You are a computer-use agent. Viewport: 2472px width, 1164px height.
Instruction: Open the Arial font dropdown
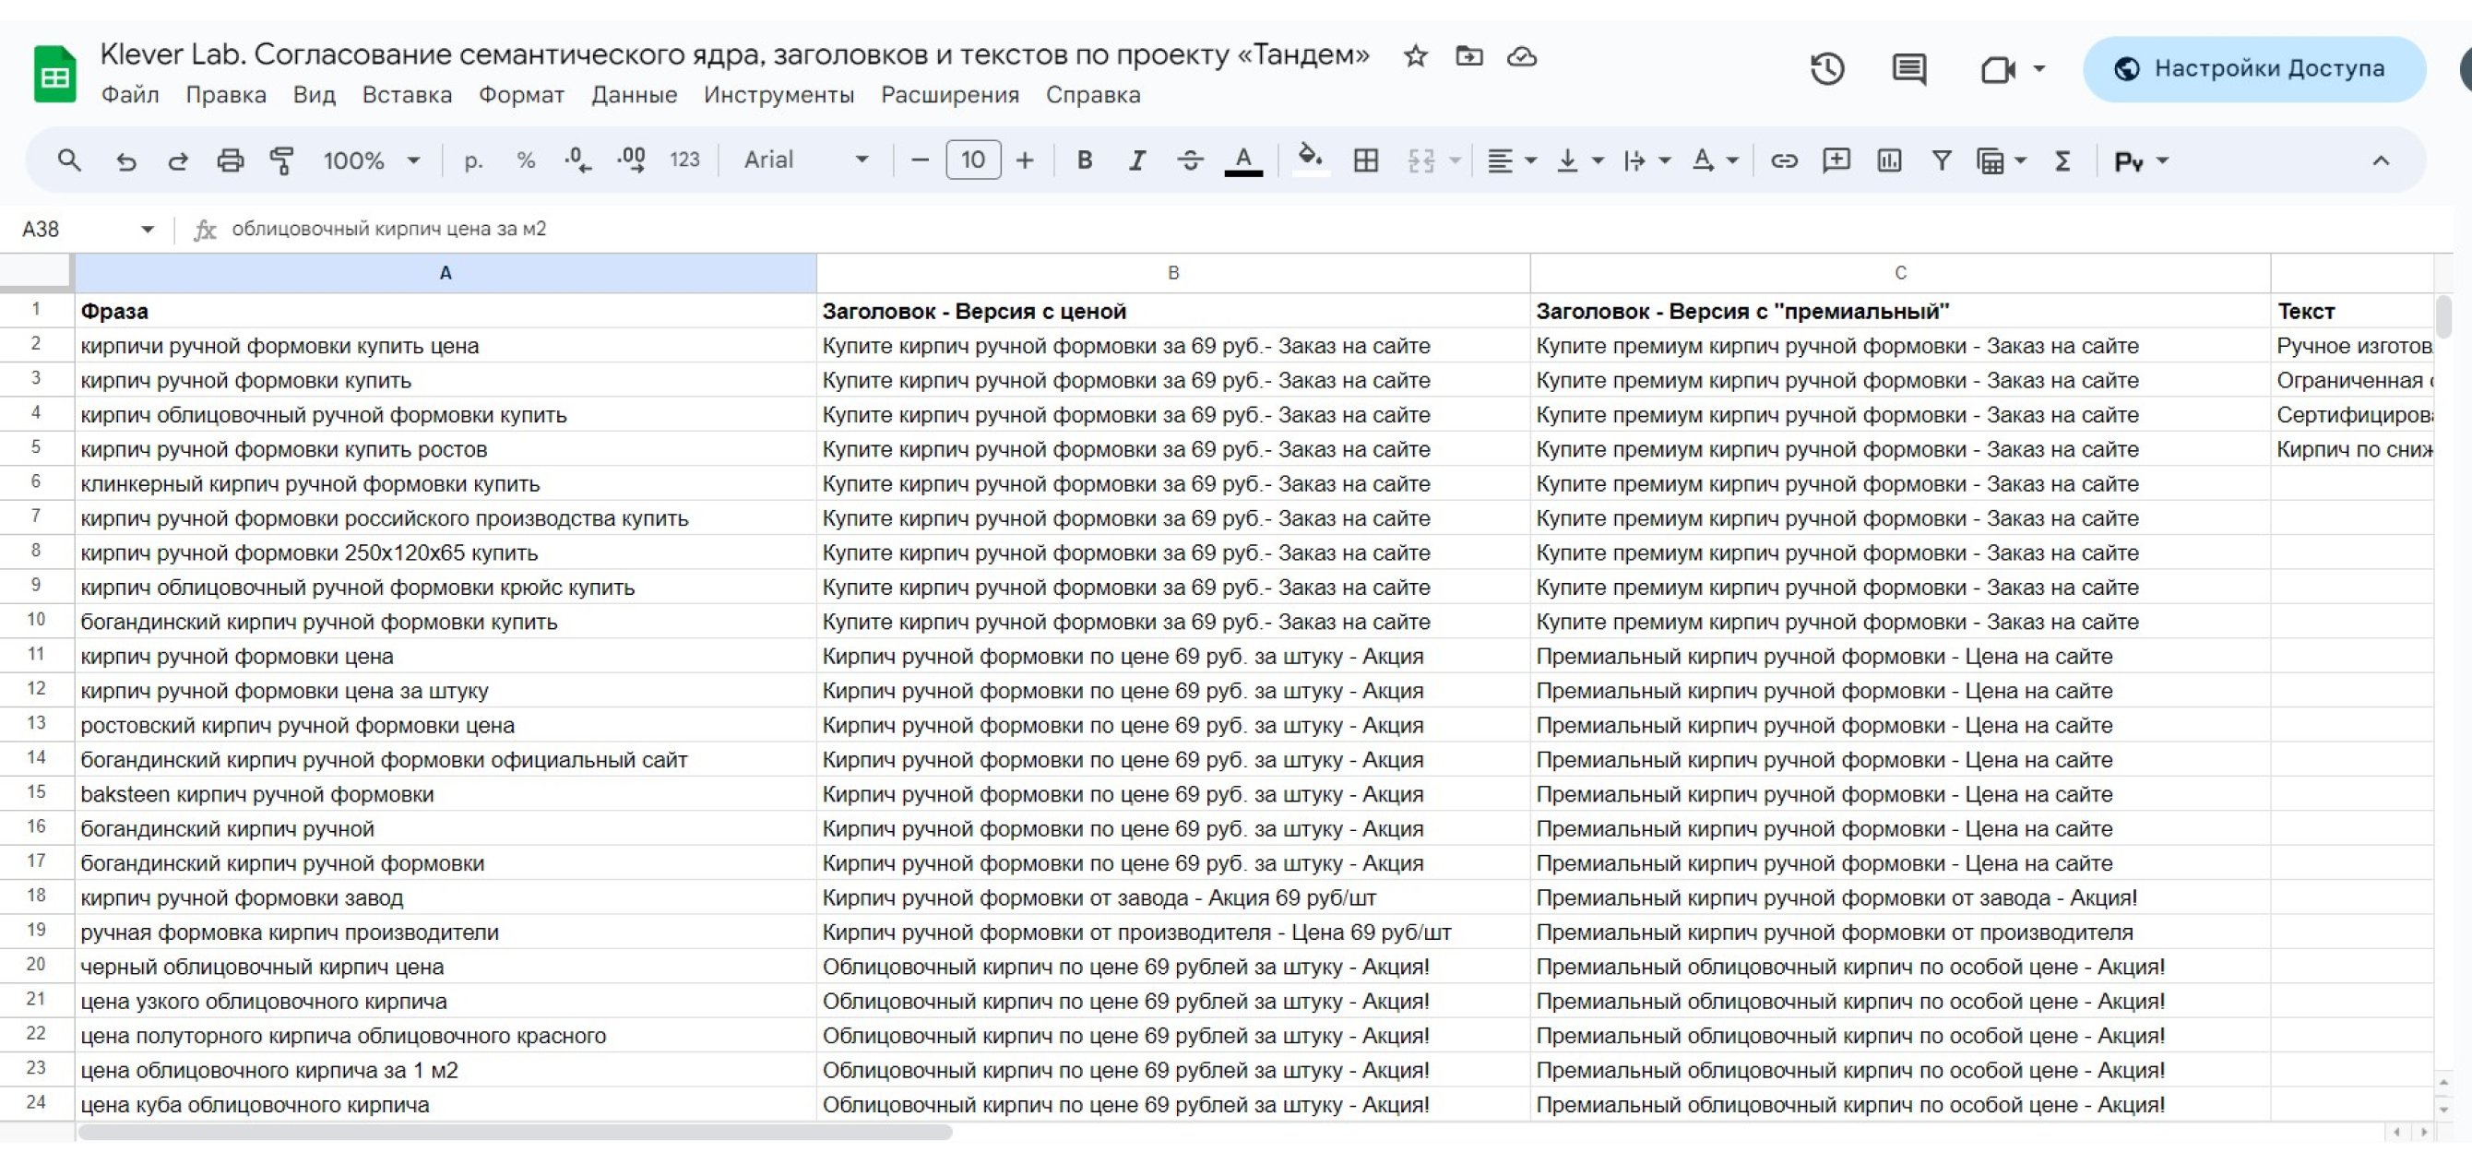pos(806,160)
